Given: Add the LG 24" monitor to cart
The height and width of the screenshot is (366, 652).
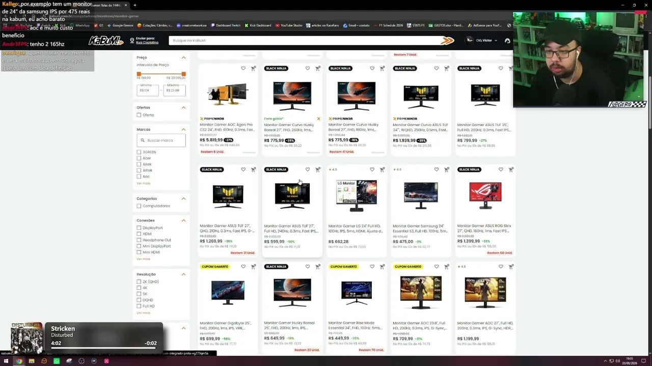Looking at the screenshot, I should 382,169.
